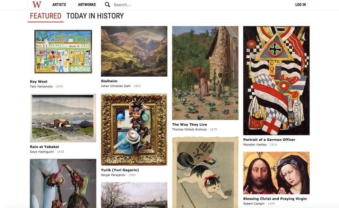This screenshot has height=208, width=339.
Task: Click the search magnifier icon
Action: (107, 5)
